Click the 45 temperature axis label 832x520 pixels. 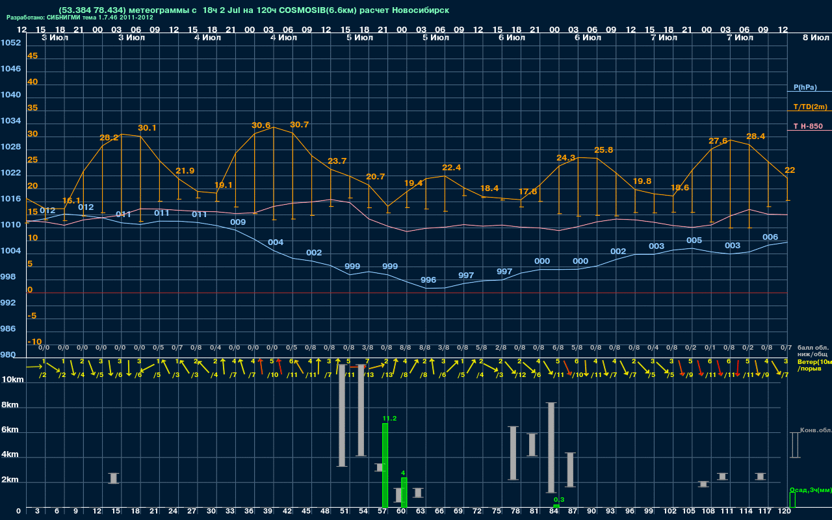pos(32,56)
